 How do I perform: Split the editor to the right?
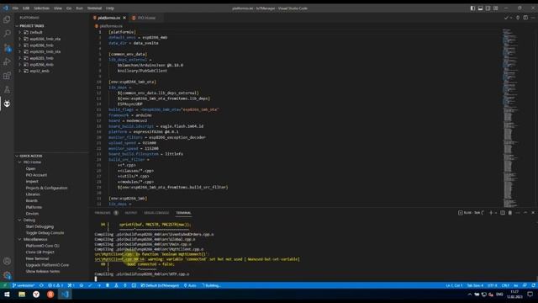(x=525, y=18)
